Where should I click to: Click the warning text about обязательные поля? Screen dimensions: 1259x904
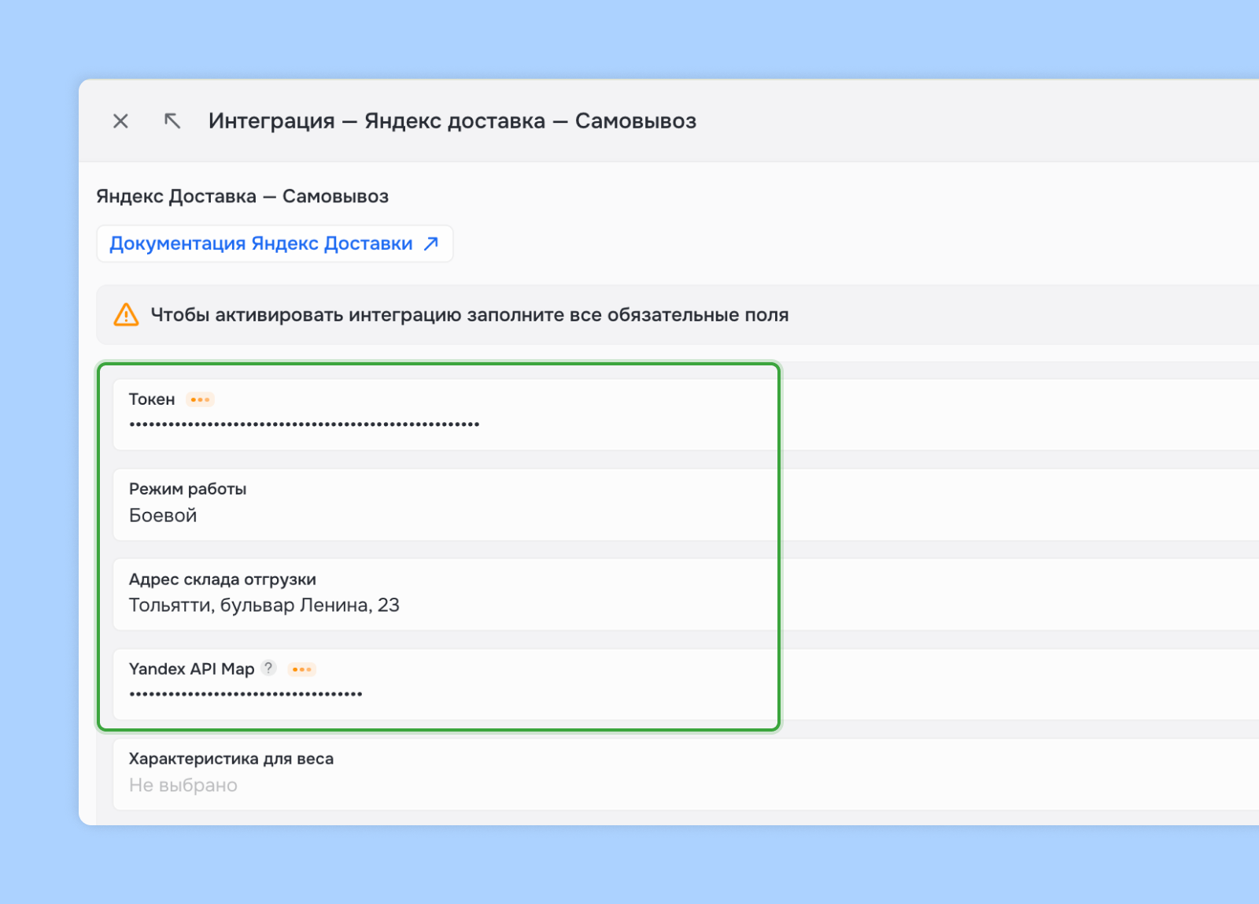pyautogui.click(x=470, y=315)
